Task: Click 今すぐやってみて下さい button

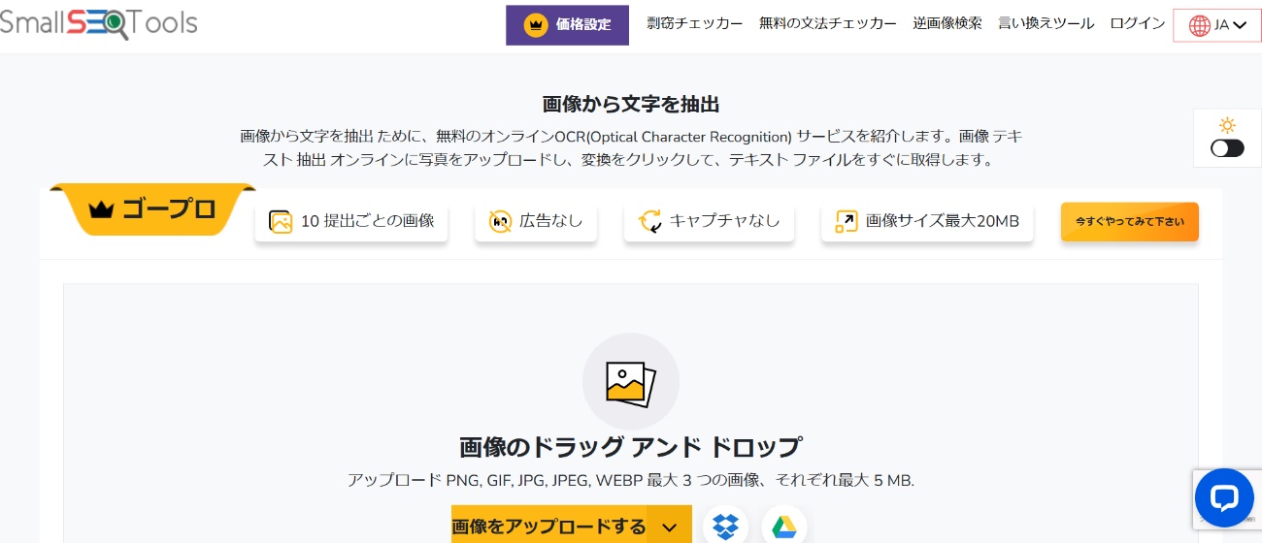Action: tap(1130, 222)
